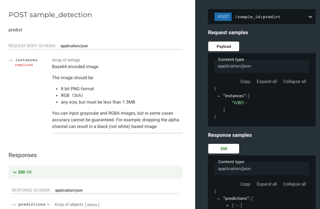Collapse the "predictions" array minus toggle
Image resolution: width=320 pixels, height=209 pixels.
tap(218, 199)
